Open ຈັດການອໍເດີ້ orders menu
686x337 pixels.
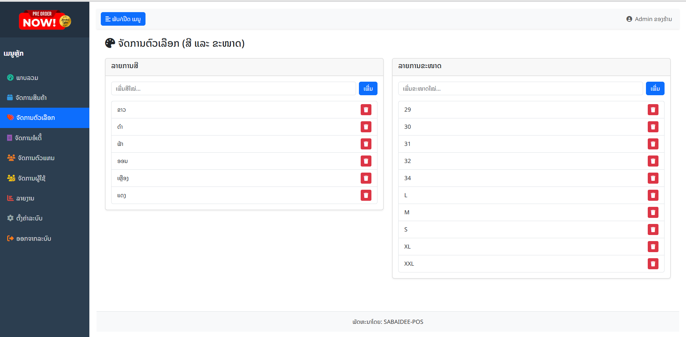coord(28,138)
